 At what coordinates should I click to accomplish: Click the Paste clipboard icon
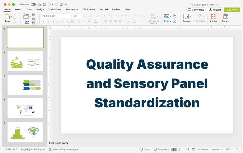point(7,16)
